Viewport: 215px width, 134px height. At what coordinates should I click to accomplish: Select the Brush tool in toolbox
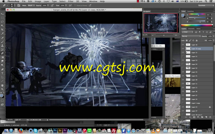(x=2, y=42)
